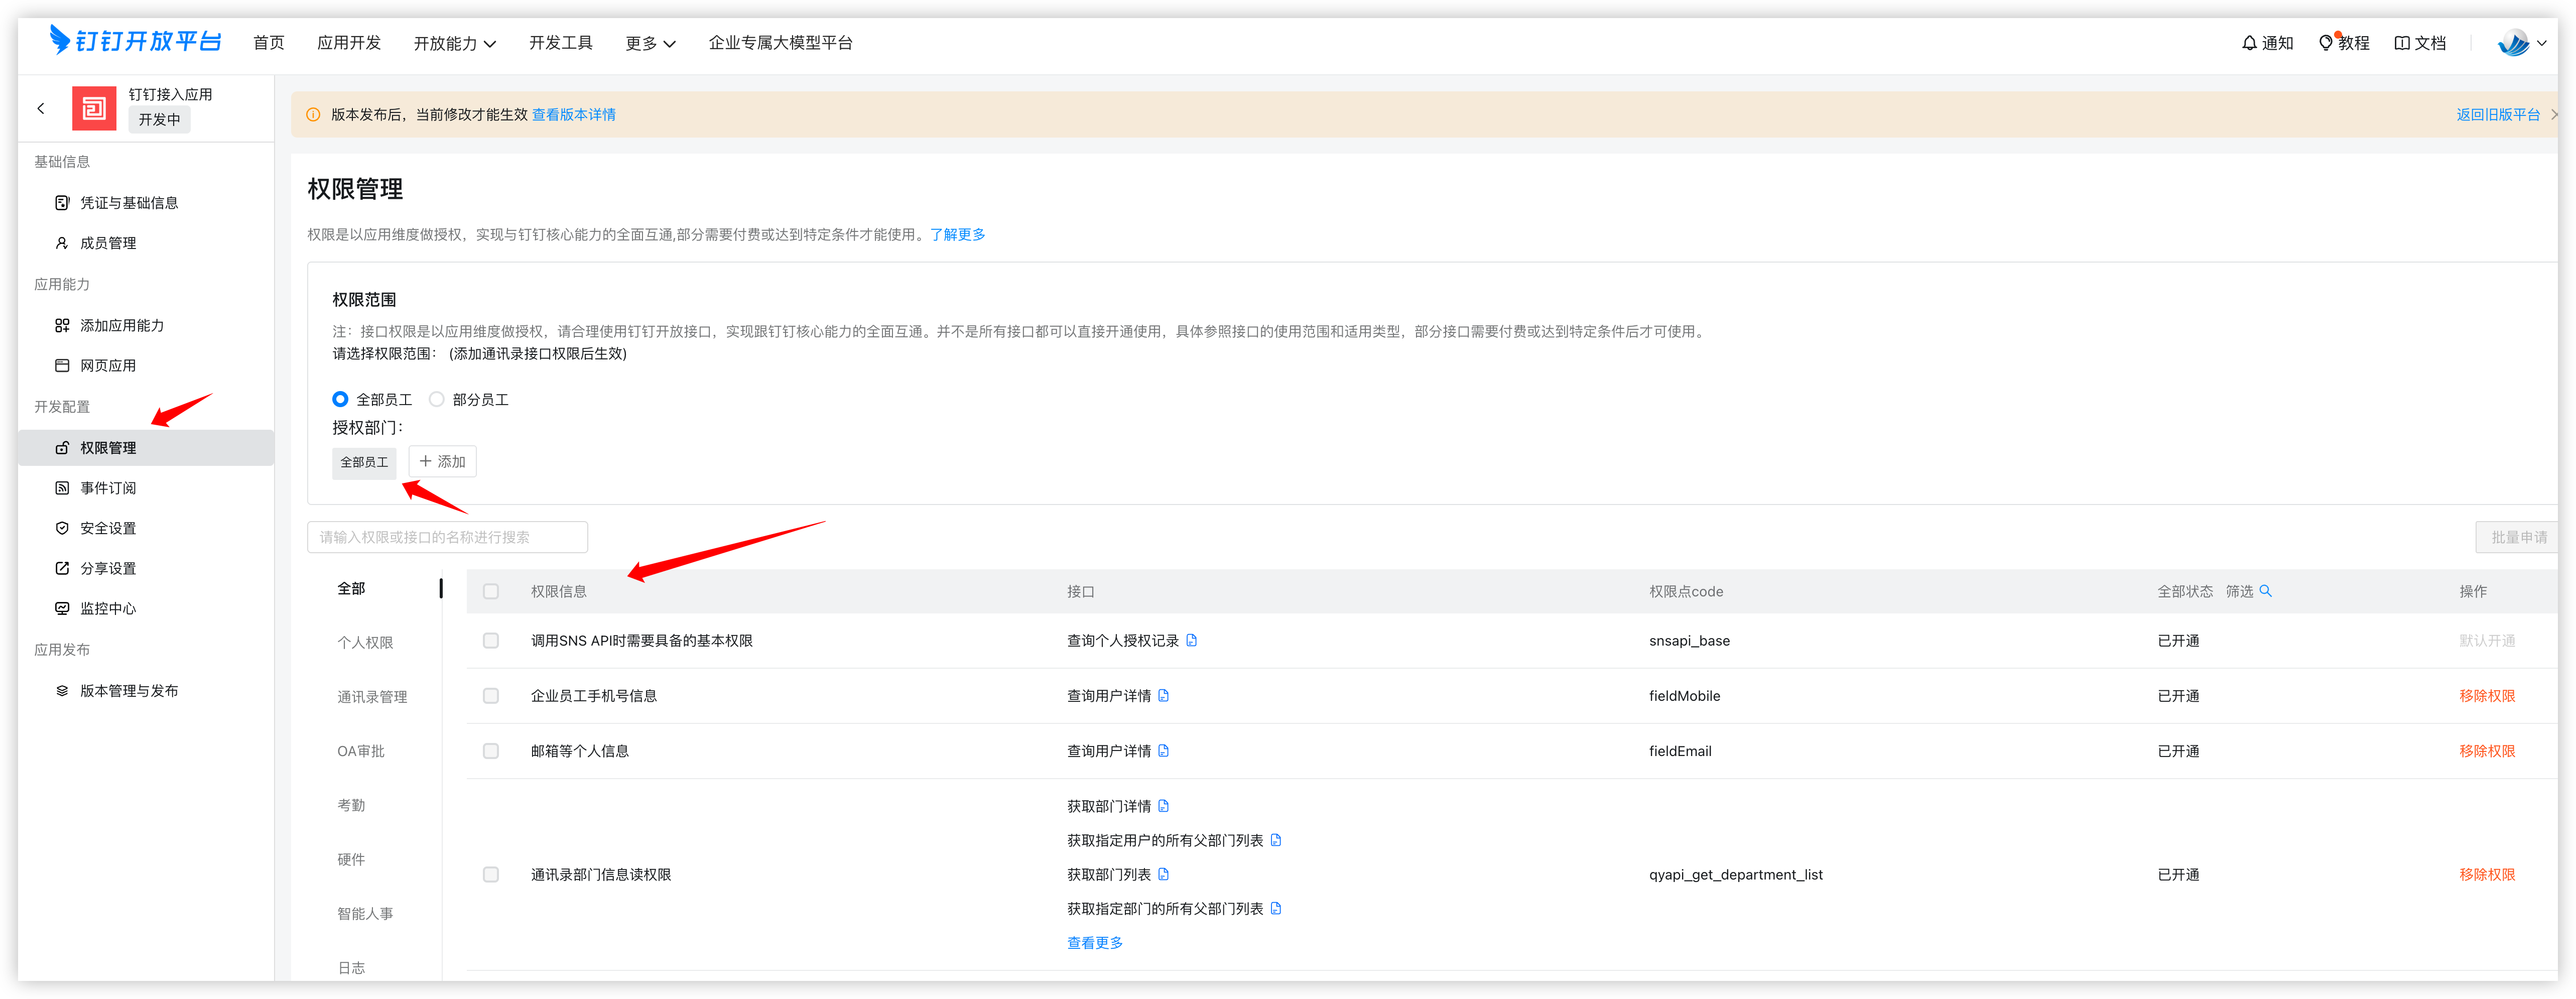Click the 凭证与基础信息 sidebar icon
The width and height of the screenshot is (2576, 999).
click(x=62, y=203)
